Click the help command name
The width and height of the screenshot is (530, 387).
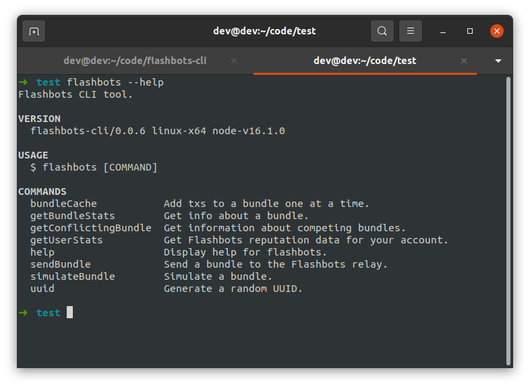(42, 252)
